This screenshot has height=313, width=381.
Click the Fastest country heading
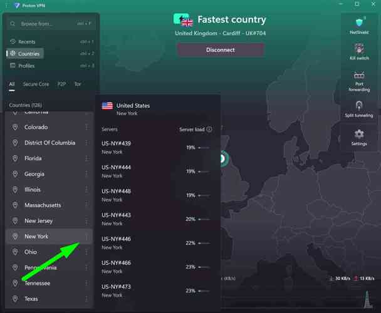coord(232,19)
